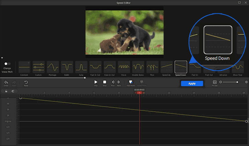The image size is (249, 146).
Task: Go to next keyframe point
Action: (x=118, y=82)
